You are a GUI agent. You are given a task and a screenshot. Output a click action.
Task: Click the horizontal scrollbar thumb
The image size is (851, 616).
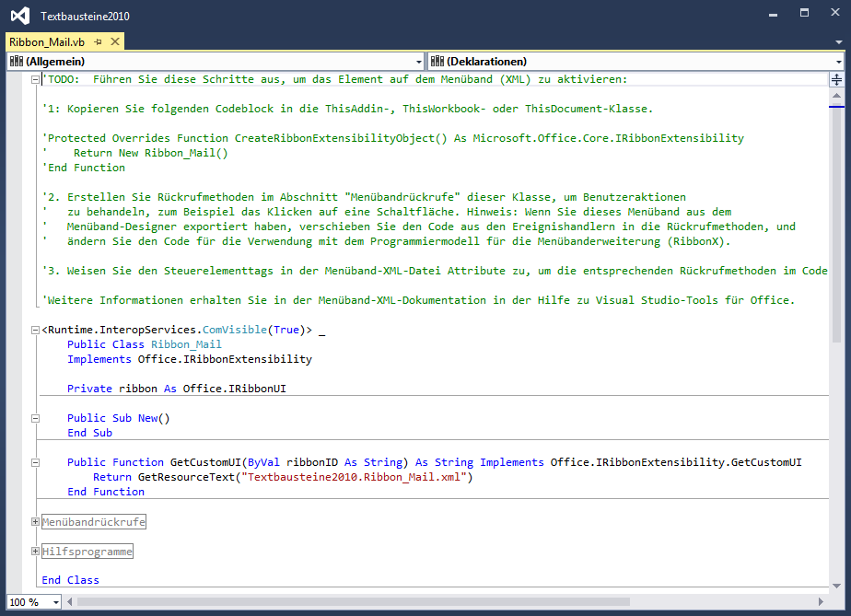tap(354, 602)
